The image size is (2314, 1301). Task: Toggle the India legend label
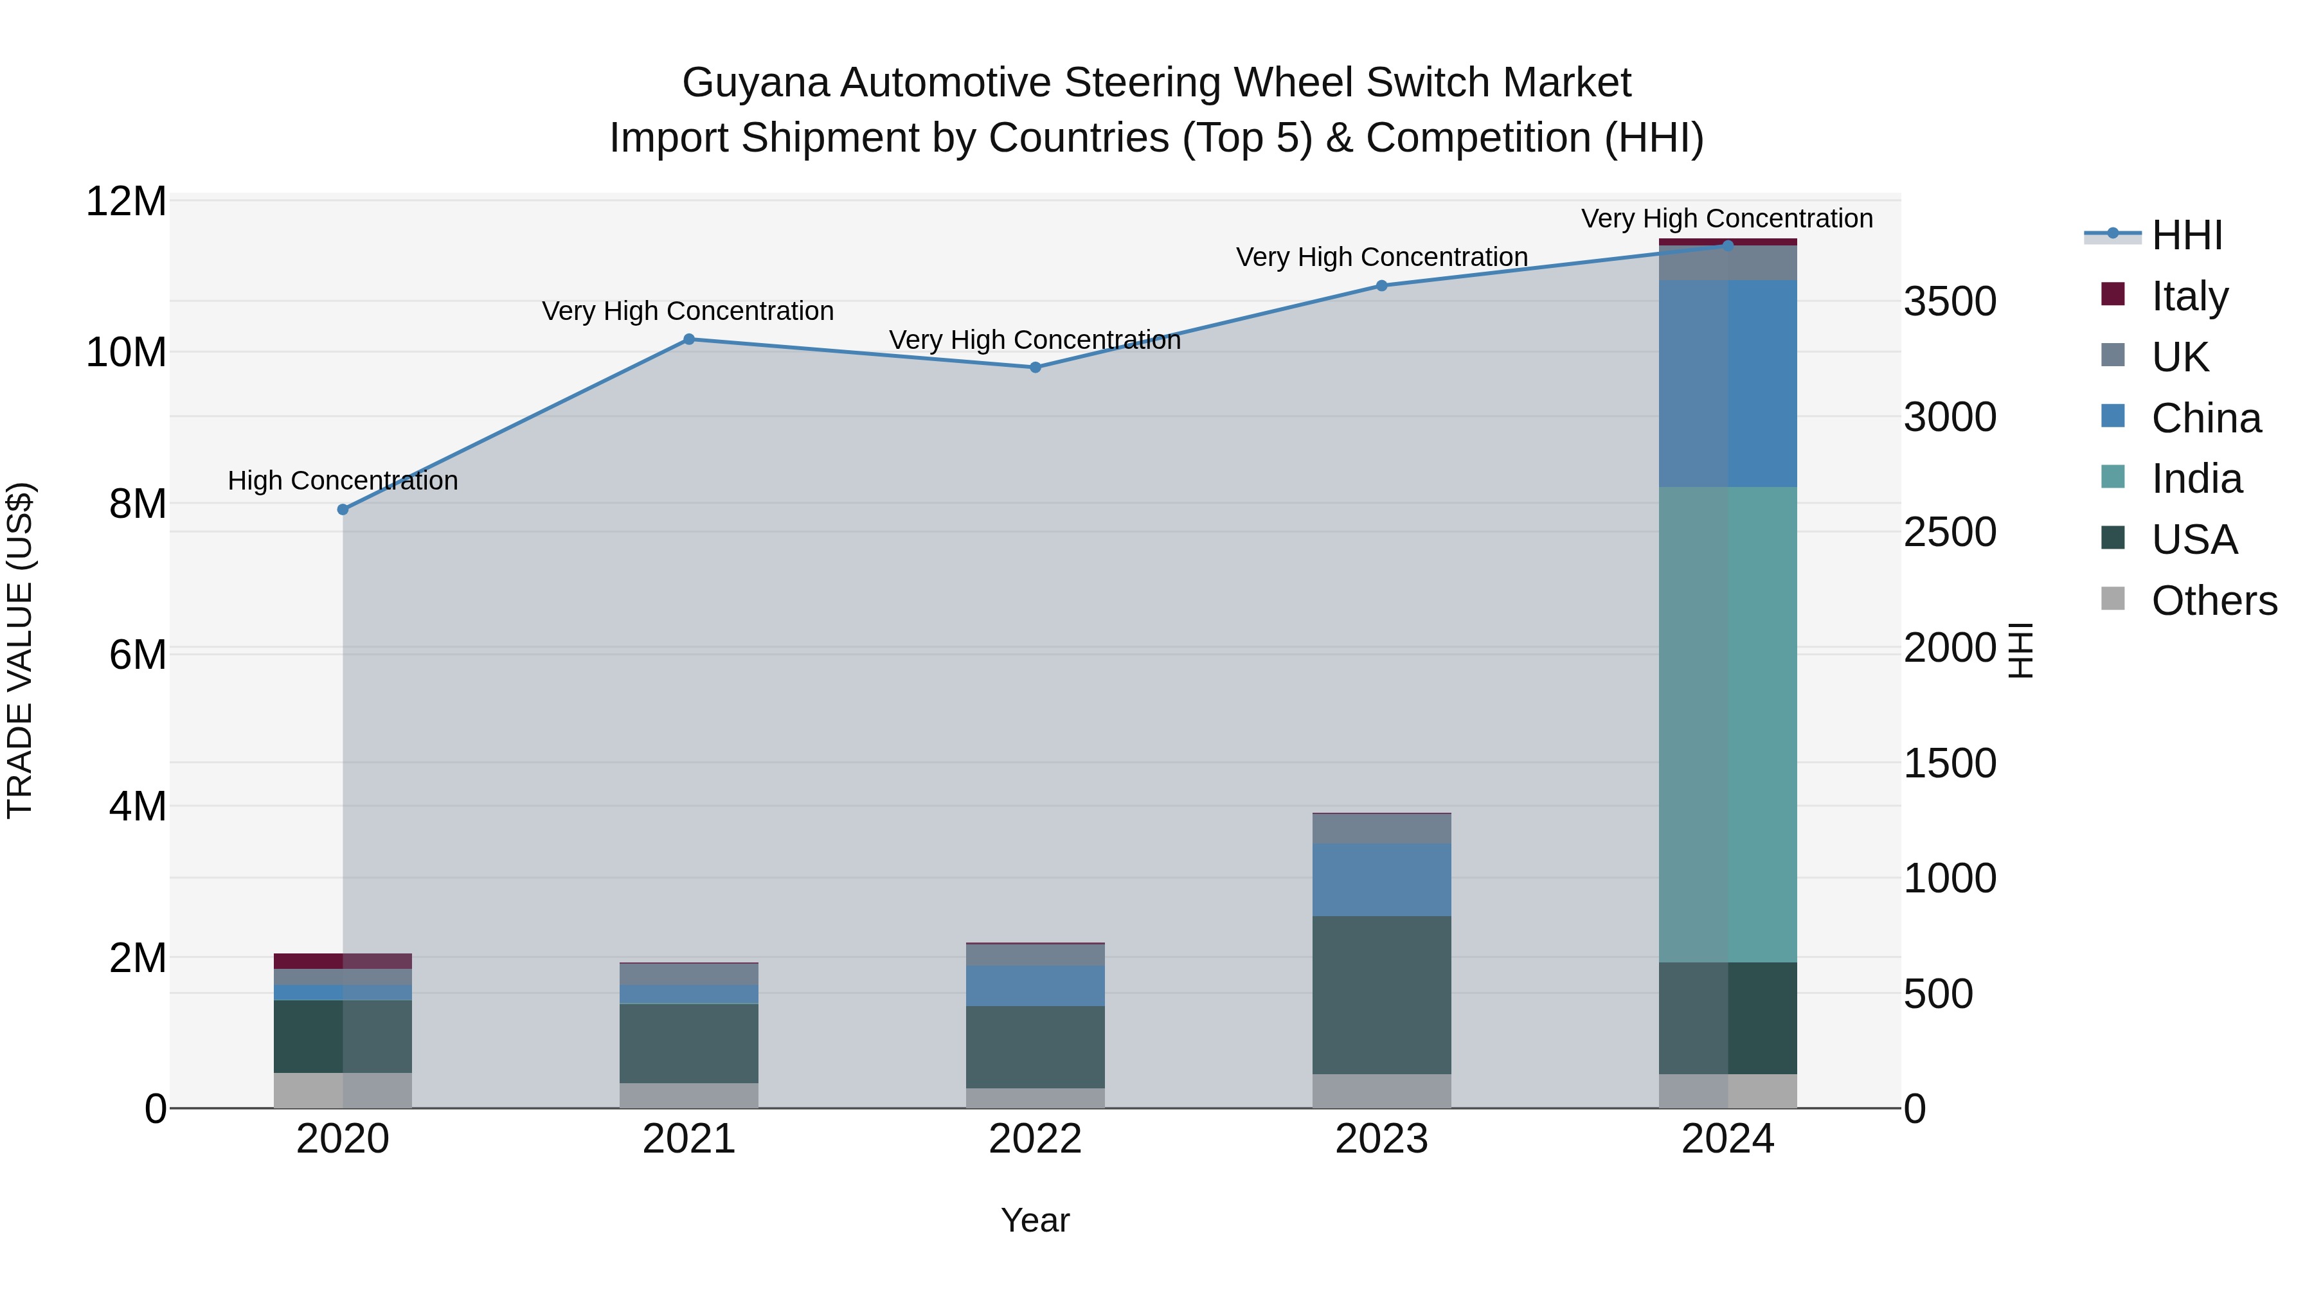click(2197, 479)
